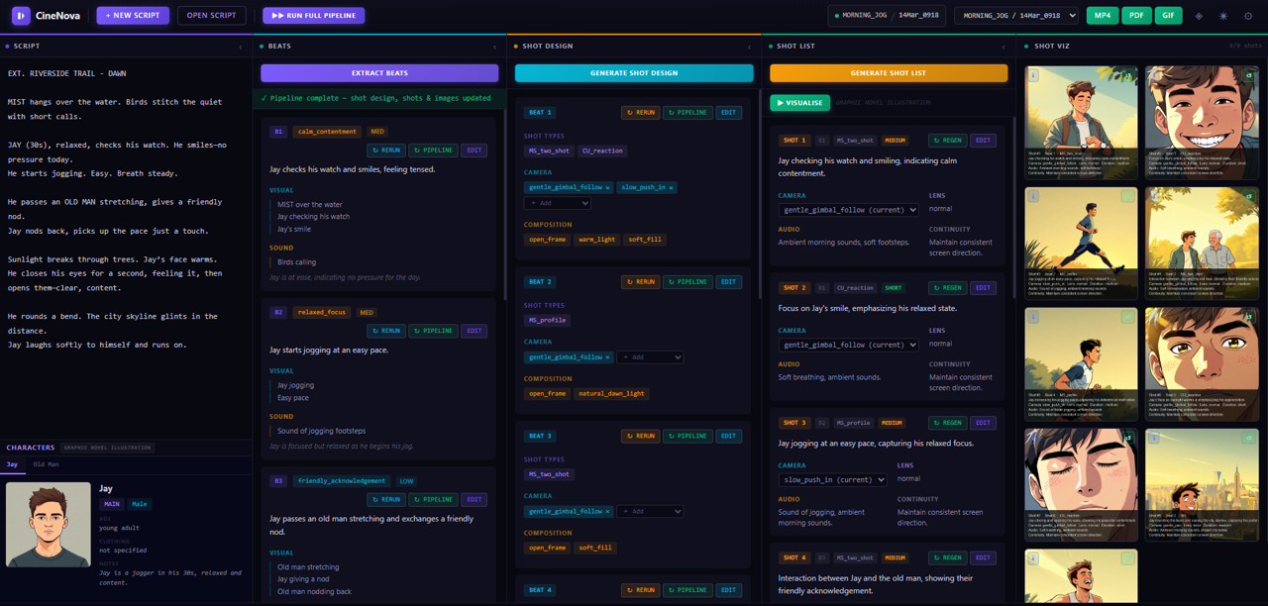Rerun Beat 1 shot design
This screenshot has width=1268, height=606.
pos(640,113)
